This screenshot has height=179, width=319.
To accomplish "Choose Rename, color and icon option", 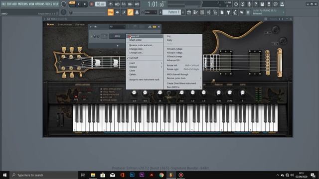I will pyautogui.click(x=144, y=45).
